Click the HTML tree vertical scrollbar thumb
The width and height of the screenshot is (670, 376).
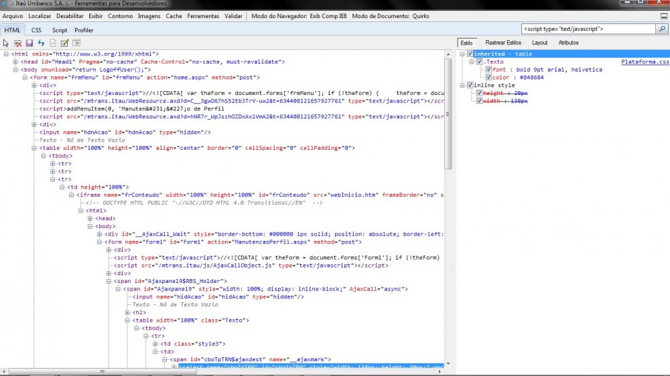tap(448, 114)
